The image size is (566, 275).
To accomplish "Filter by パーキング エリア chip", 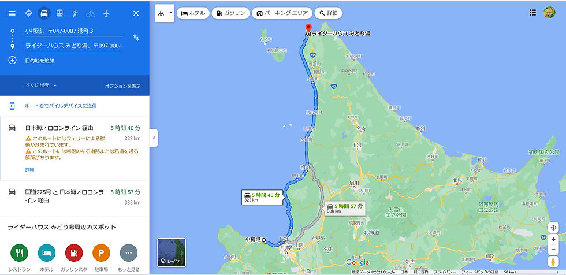I will [x=282, y=13].
